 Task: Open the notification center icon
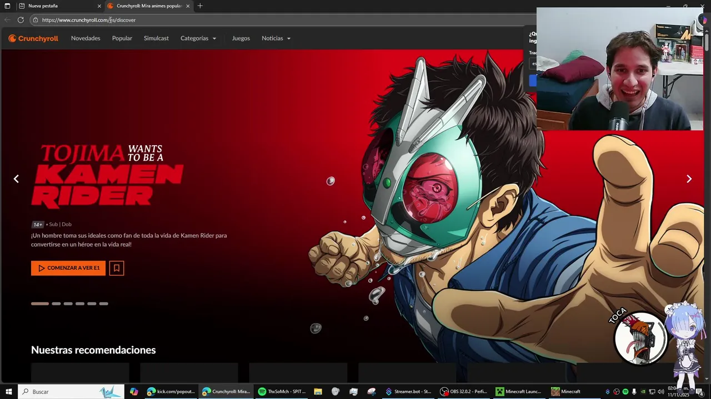point(699,392)
